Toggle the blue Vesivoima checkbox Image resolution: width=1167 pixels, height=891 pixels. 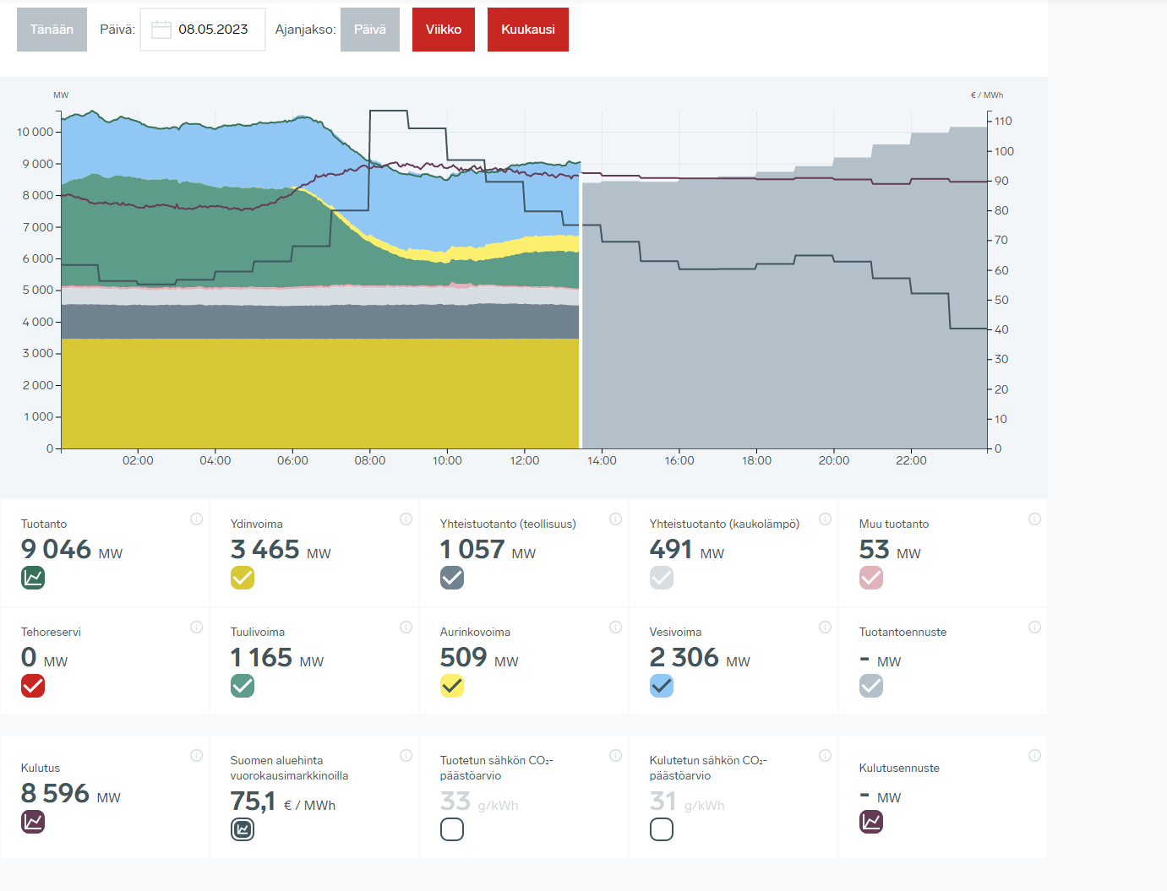pyautogui.click(x=662, y=686)
